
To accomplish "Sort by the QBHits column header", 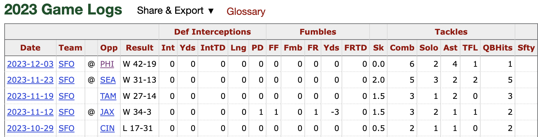I will tap(498, 48).
